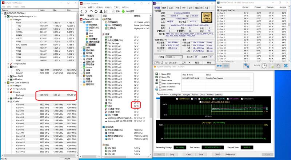Screen dimensions: 291x160
Task: Collapse Clocks node in HWMonitor
Action: tap(8, 102)
